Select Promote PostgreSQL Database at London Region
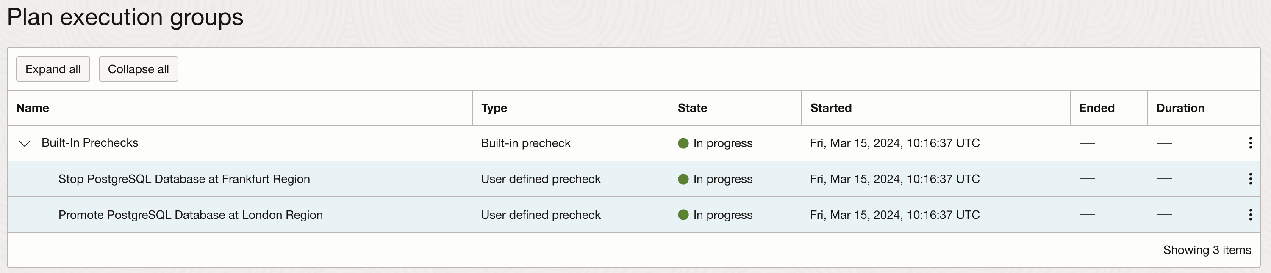Image resolution: width=1271 pixels, height=273 pixels. [x=191, y=215]
